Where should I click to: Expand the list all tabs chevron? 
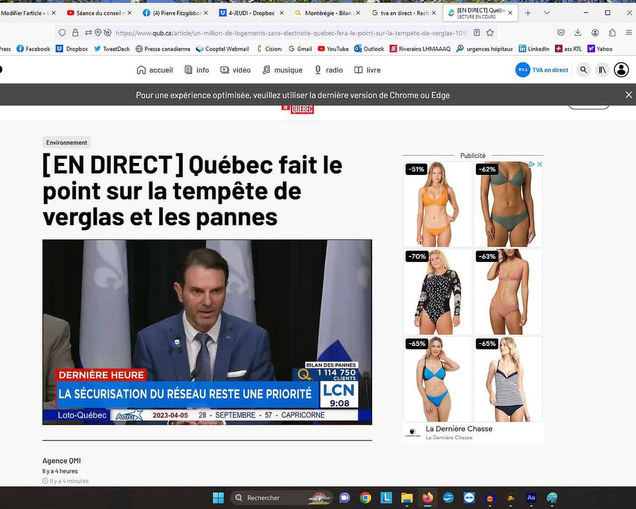click(x=547, y=13)
